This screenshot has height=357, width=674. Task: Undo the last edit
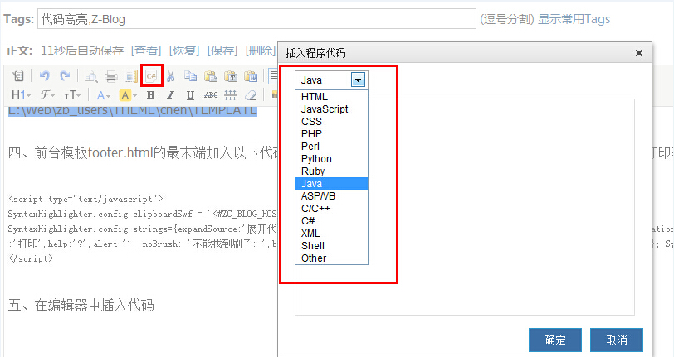tap(44, 76)
